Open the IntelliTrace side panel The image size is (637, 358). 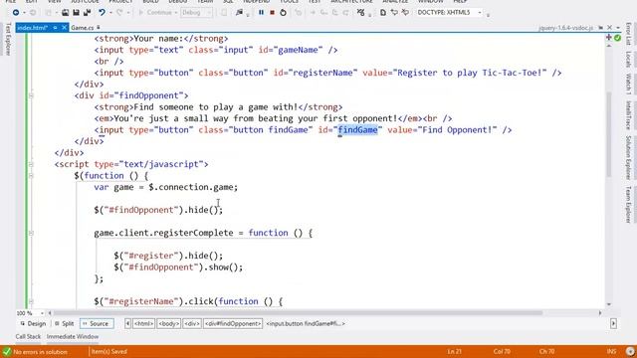tap(628, 115)
